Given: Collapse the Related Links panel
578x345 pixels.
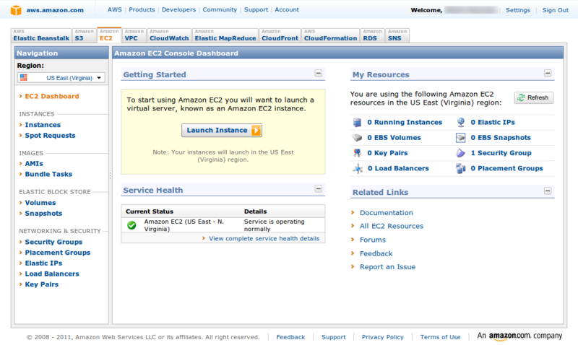Looking at the screenshot, I should click(548, 191).
